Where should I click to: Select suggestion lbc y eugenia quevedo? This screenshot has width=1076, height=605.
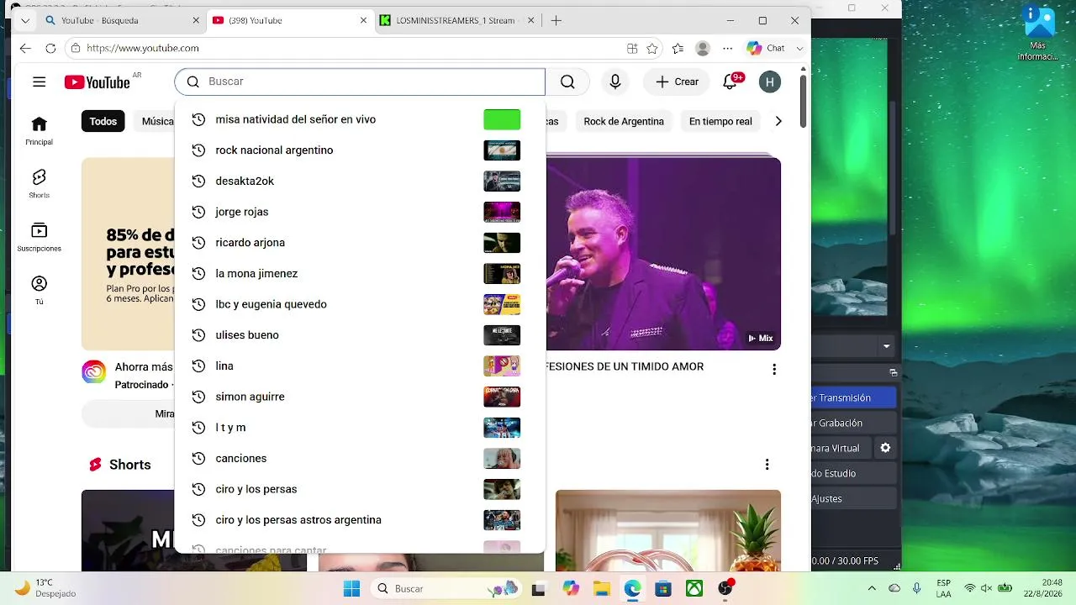[x=360, y=304]
